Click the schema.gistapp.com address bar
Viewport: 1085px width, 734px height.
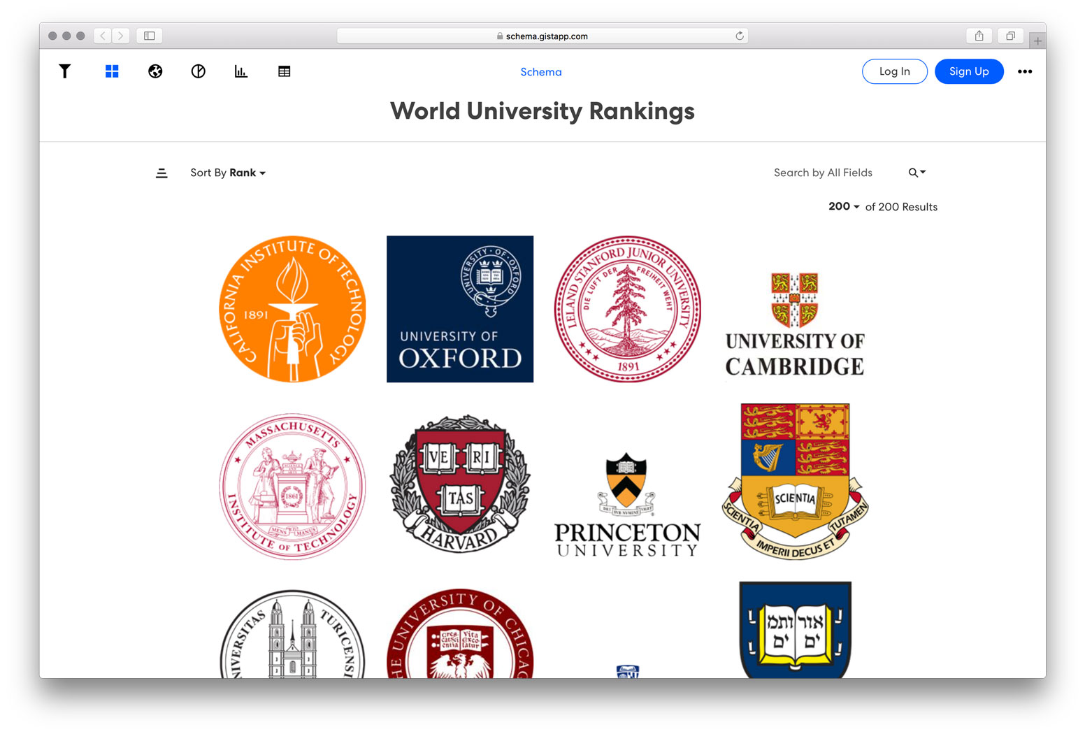point(542,36)
